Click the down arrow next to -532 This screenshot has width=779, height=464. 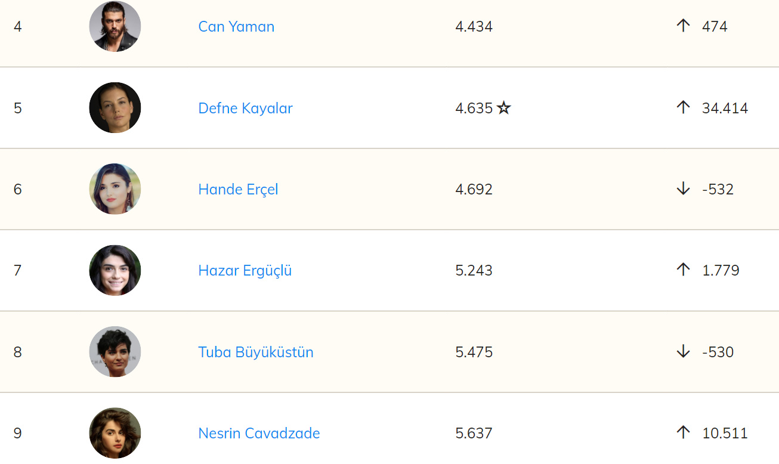(x=683, y=189)
